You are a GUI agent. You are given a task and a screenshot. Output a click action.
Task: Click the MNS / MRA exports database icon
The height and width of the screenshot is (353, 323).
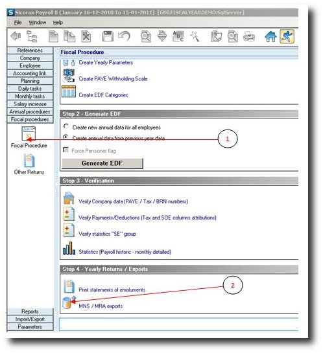pyautogui.click(x=69, y=302)
